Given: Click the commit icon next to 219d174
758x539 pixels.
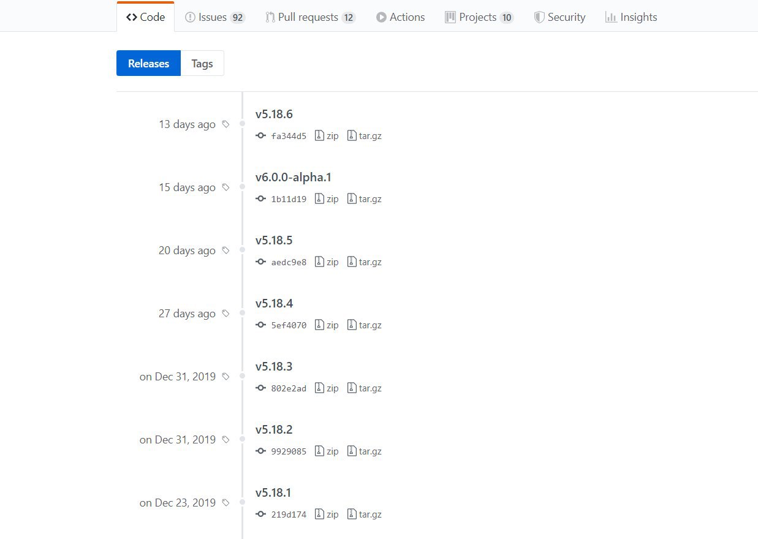Looking at the screenshot, I should click(x=260, y=514).
